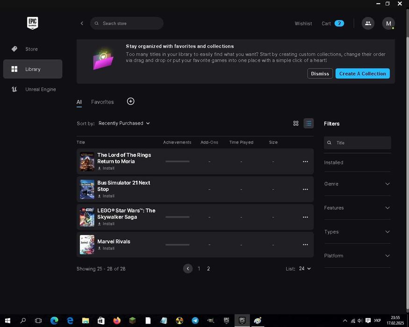This screenshot has height=327, width=409.
Task: Open Unreal Engine section in sidebar
Action: (33, 89)
